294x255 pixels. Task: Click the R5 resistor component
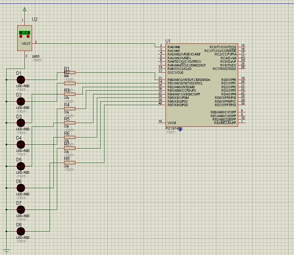click(70, 123)
